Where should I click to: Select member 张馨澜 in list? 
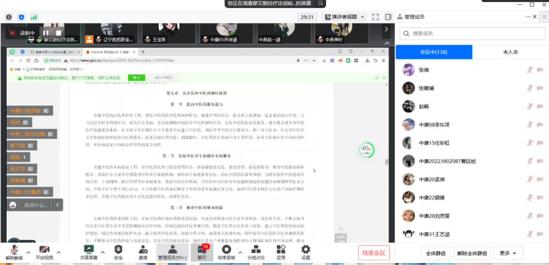pyautogui.click(x=472, y=88)
